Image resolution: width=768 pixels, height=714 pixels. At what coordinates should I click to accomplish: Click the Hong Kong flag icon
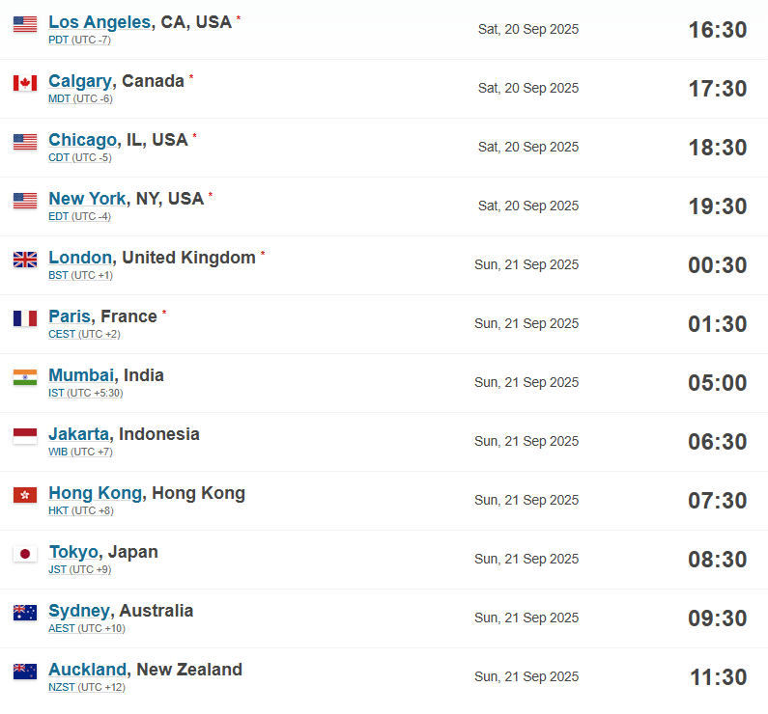(x=25, y=495)
